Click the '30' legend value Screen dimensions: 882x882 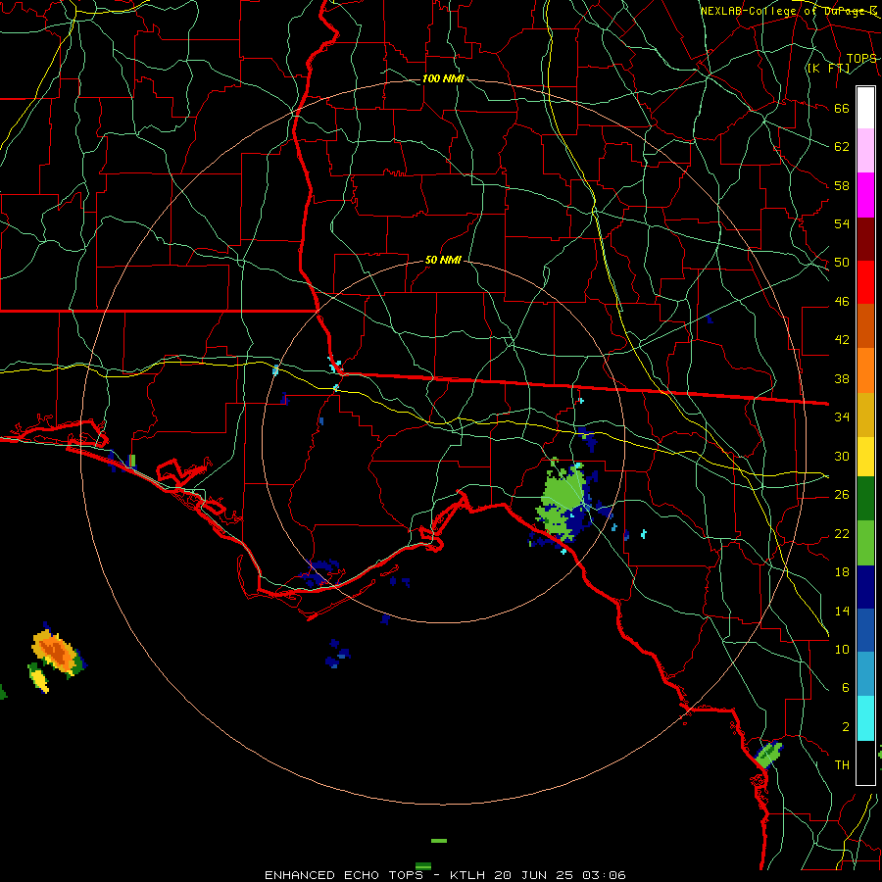(x=842, y=456)
